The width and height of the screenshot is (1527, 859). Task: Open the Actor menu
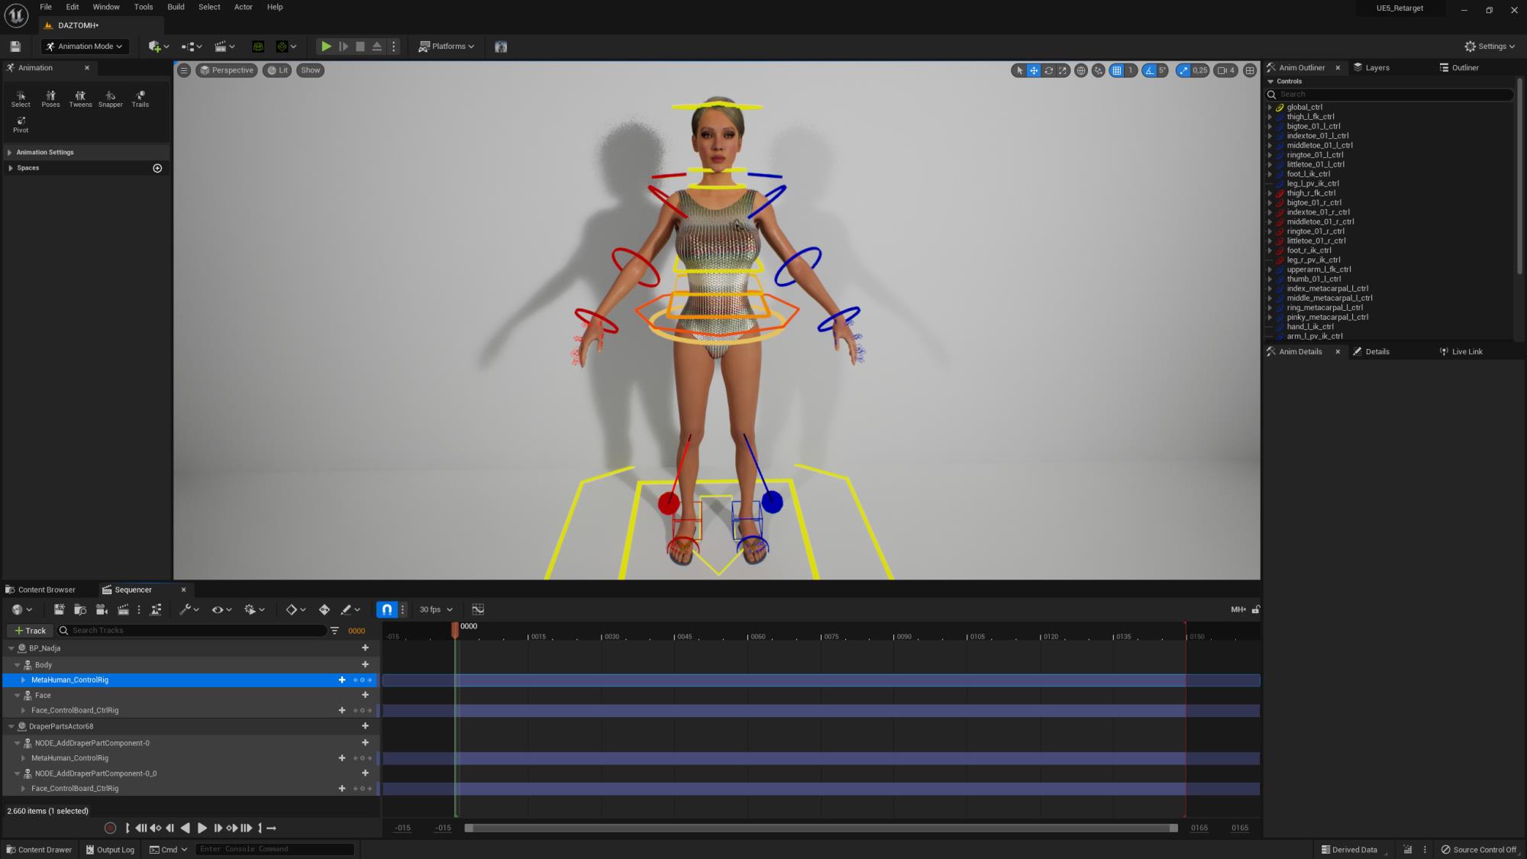click(243, 7)
